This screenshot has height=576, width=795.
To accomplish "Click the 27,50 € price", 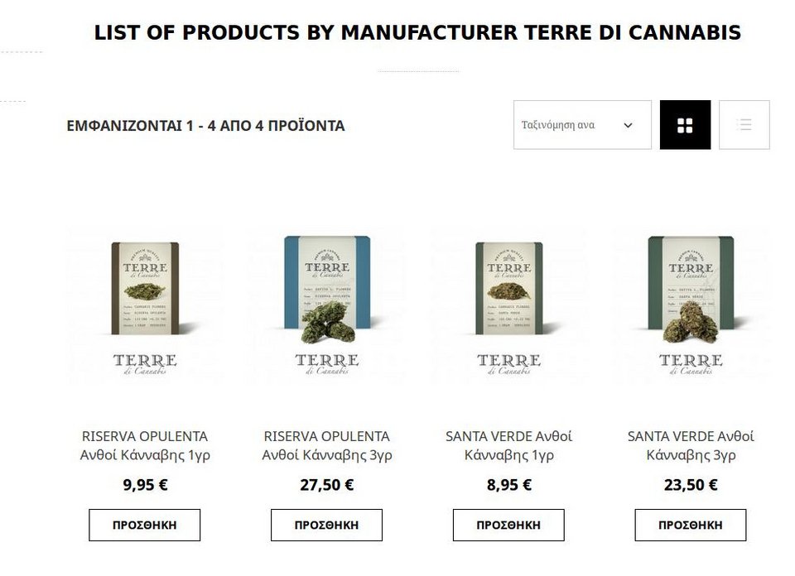I will pyautogui.click(x=326, y=485).
